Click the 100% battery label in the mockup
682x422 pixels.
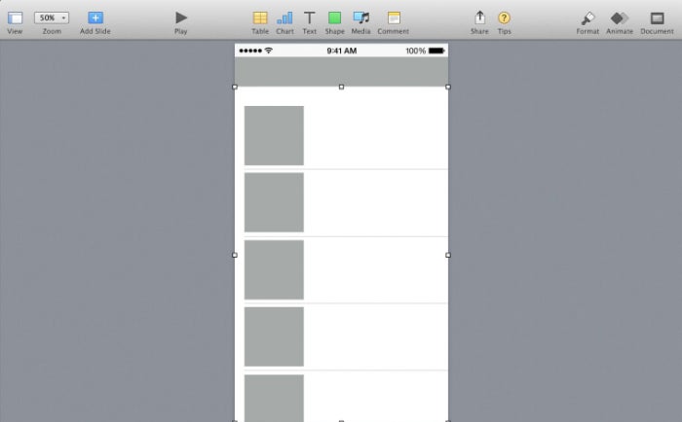point(415,51)
